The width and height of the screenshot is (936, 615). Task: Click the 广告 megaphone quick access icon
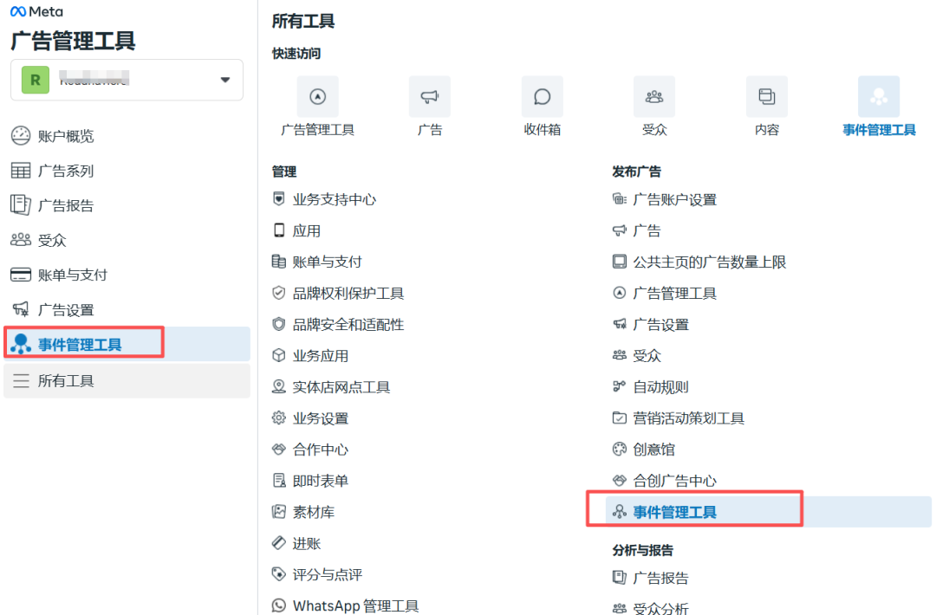[x=430, y=97]
